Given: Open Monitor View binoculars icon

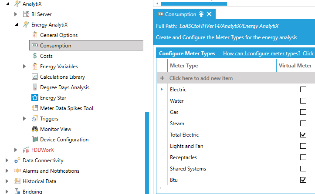Looking at the screenshot, I should pyautogui.click(x=35, y=129).
